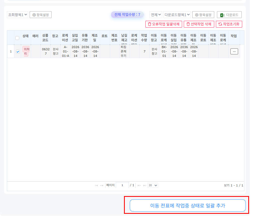Toggle the select-all header checkbox
254x216 pixels.
pos(18,39)
